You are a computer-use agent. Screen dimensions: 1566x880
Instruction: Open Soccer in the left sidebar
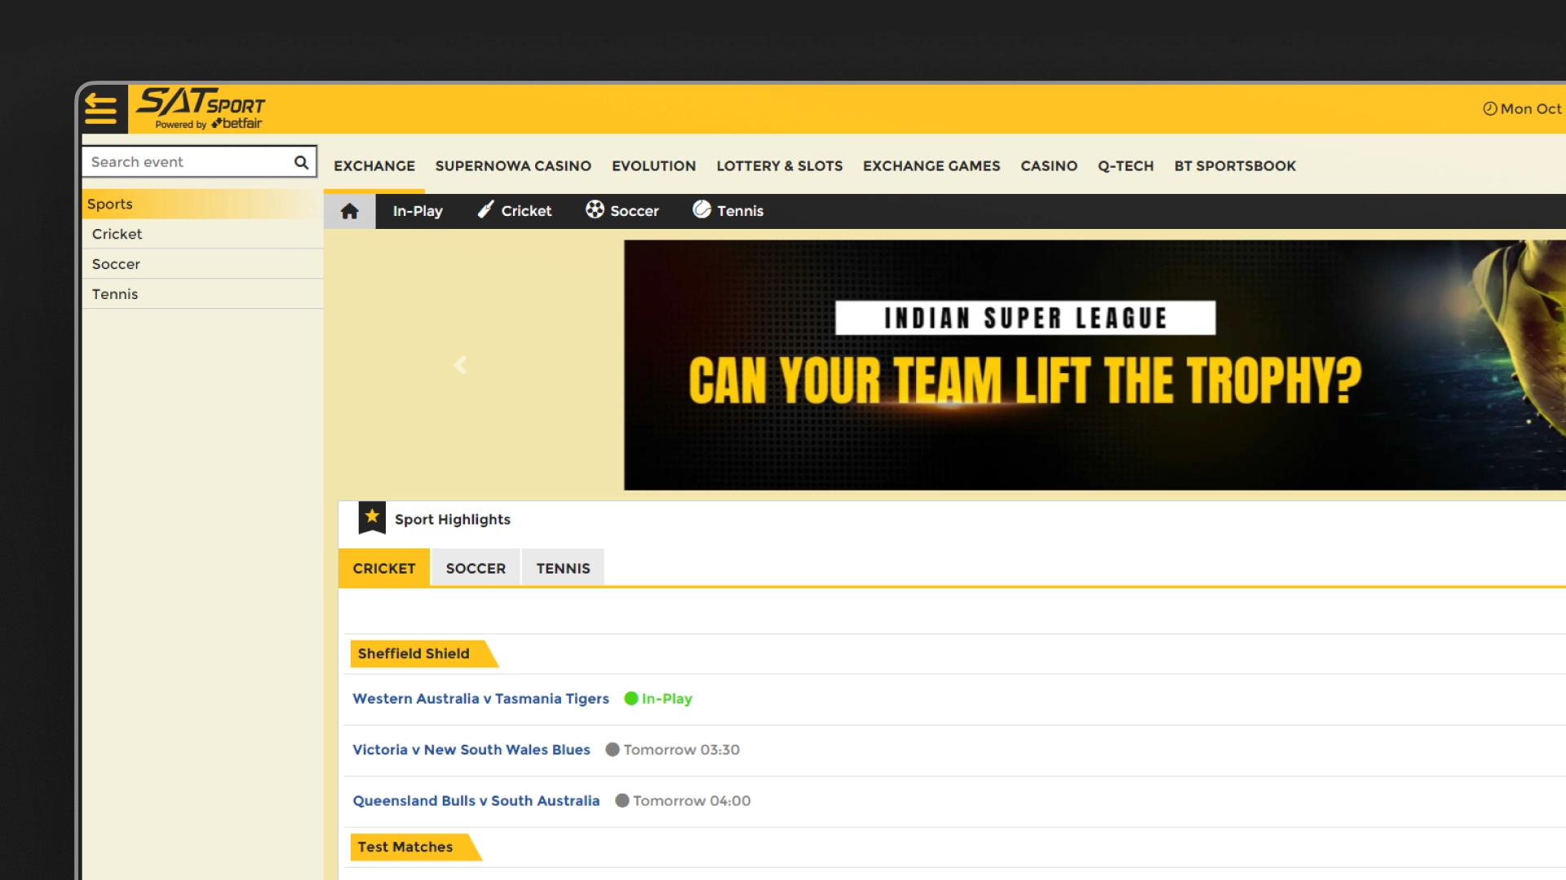coord(202,264)
